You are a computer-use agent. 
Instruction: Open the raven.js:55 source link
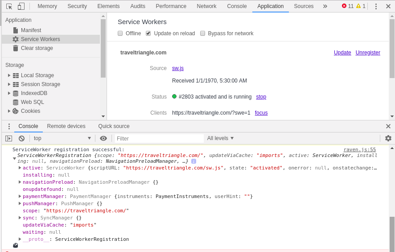click(x=360, y=150)
